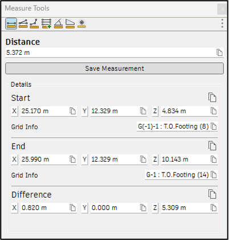Click the Distance heading
This screenshot has height=240, width=229.
(x=23, y=42)
